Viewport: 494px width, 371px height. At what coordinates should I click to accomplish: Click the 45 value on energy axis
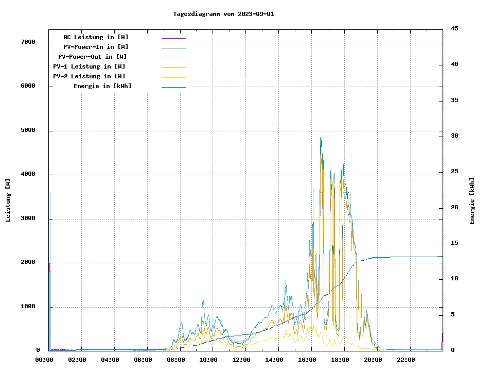tap(454, 28)
